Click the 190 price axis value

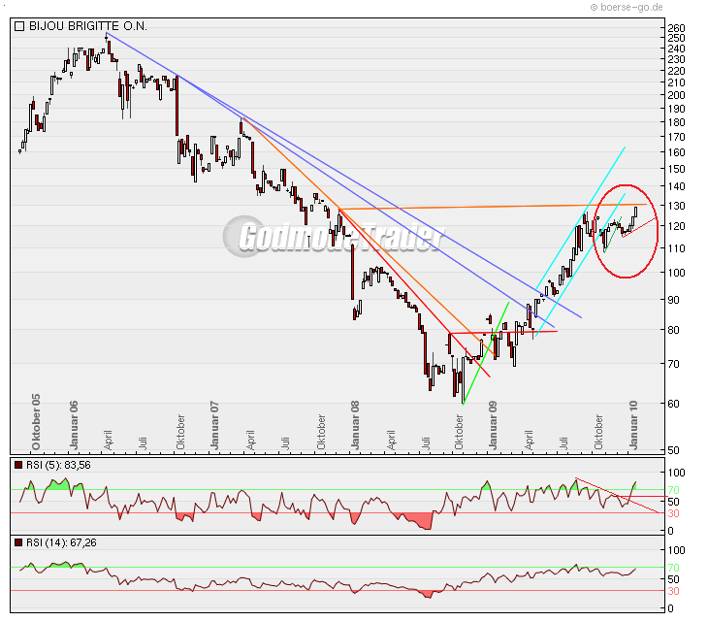(676, 109)
